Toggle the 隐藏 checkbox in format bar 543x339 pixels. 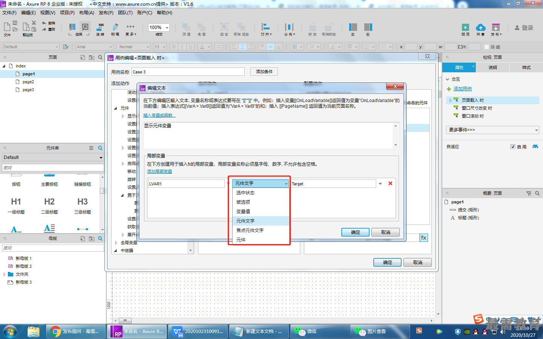[487, 47]
